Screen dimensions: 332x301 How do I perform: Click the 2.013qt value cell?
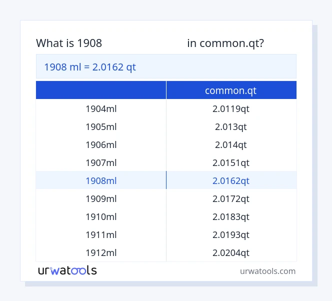[x=231, y=126]
